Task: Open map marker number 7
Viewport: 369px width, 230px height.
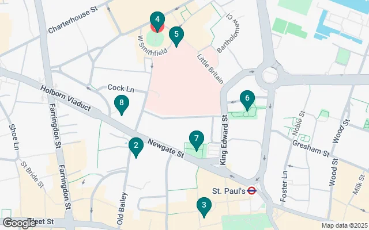Action: (x=197, y=140)
